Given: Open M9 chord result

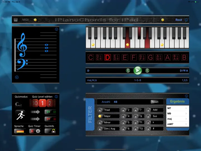Looking at the screenshot, I should 178,114.
